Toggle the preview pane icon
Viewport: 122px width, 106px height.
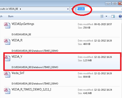click(113, 16)
